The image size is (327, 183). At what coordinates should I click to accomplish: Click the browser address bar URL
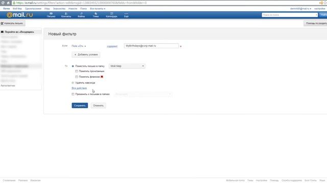coord(81,3)
